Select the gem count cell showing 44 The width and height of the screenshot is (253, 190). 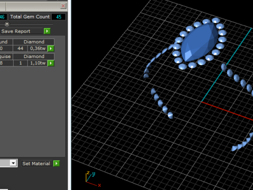21,49
